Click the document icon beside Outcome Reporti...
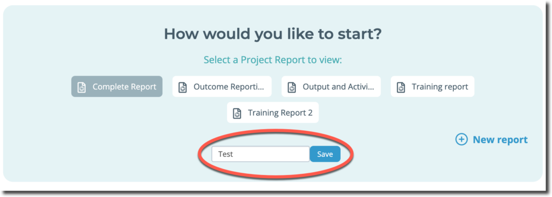552x197 pixels. click(182, 87)
